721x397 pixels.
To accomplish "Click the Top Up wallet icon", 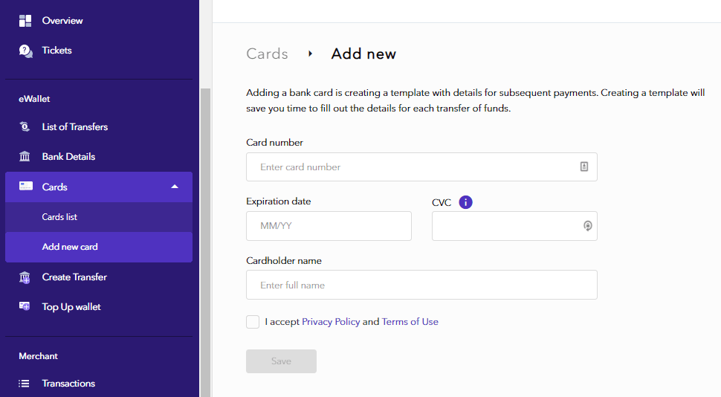I will click(25, 307).
